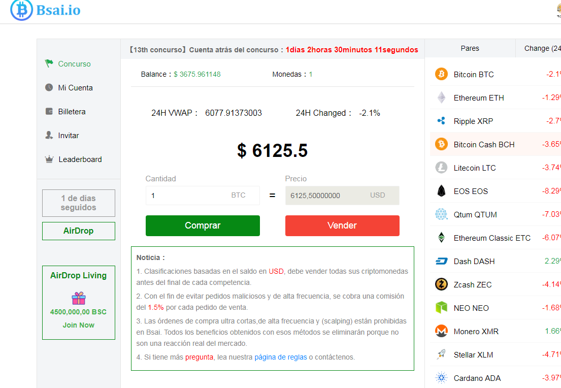
Task: Select the Litecoin LTC pair name
Action: pos(474,168)
